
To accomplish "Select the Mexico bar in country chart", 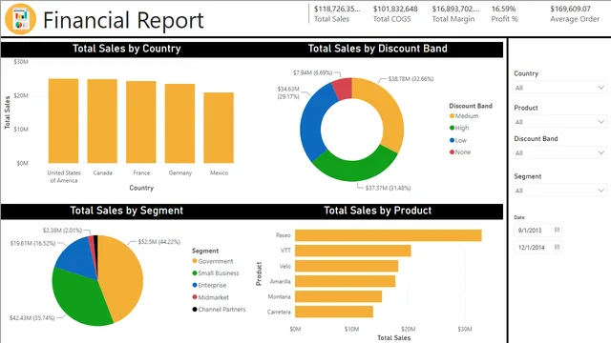I will 219,128.
